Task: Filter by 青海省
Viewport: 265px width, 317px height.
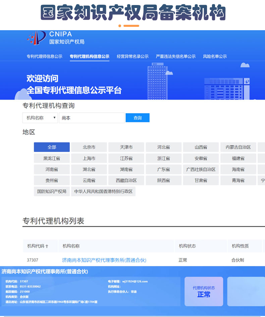Action: point(238,180)
